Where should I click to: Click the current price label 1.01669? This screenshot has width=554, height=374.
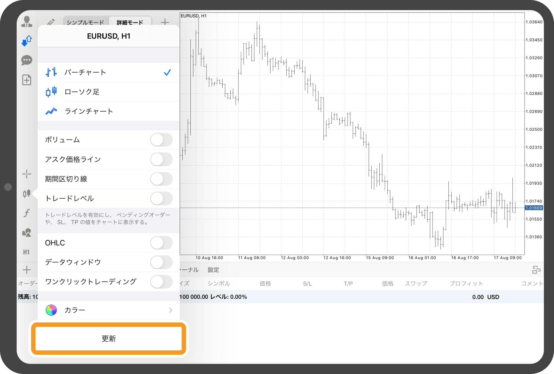[x=534, y=208]
